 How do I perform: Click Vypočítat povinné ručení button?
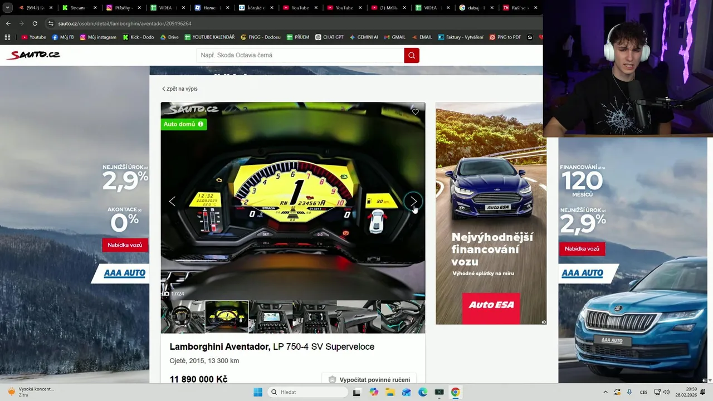369,379
